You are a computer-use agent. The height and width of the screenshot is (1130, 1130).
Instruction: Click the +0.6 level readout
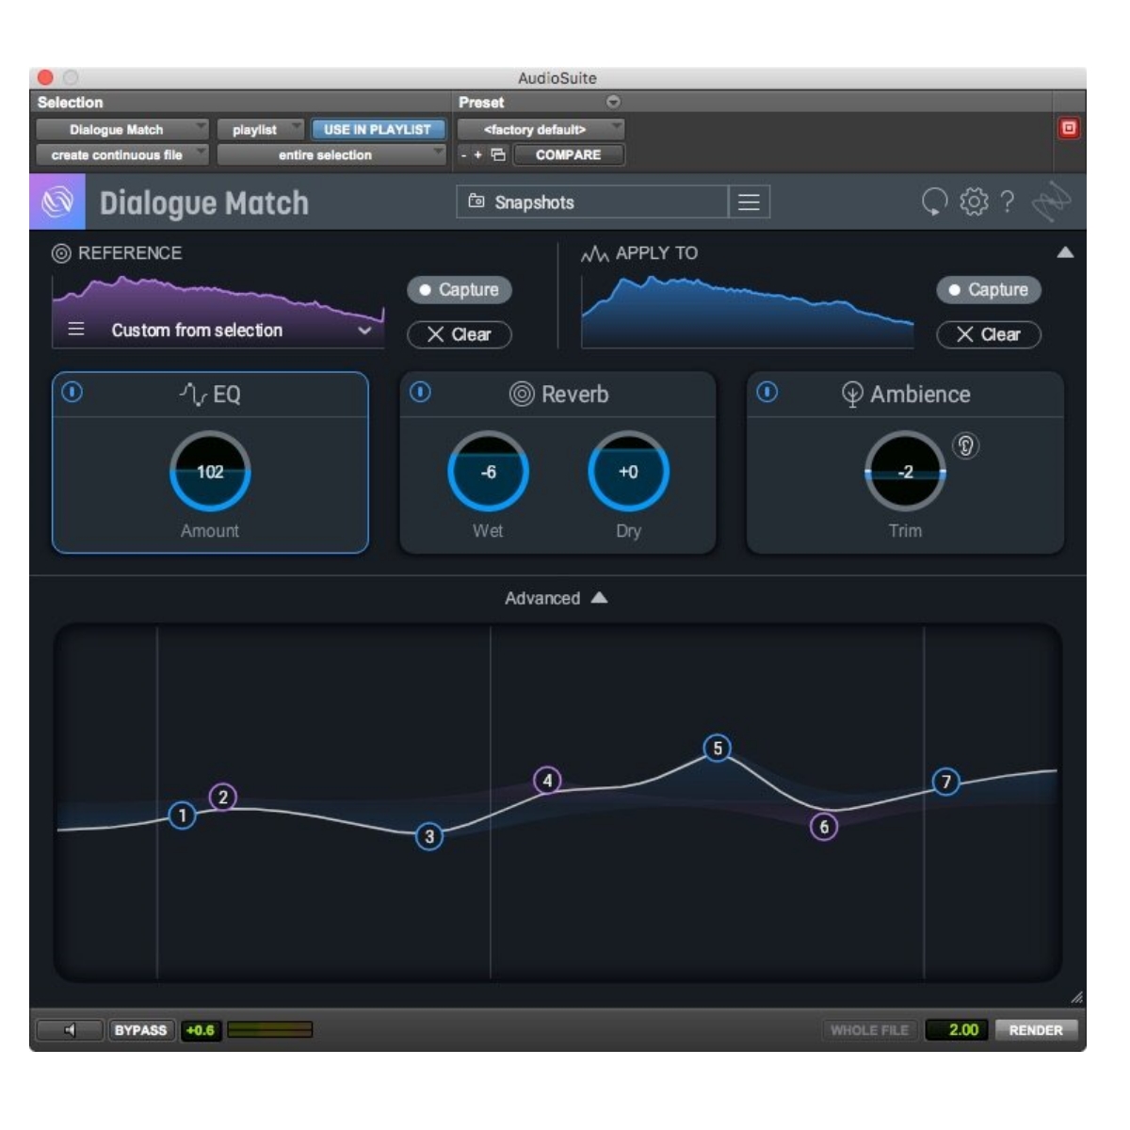point(200,1030)
